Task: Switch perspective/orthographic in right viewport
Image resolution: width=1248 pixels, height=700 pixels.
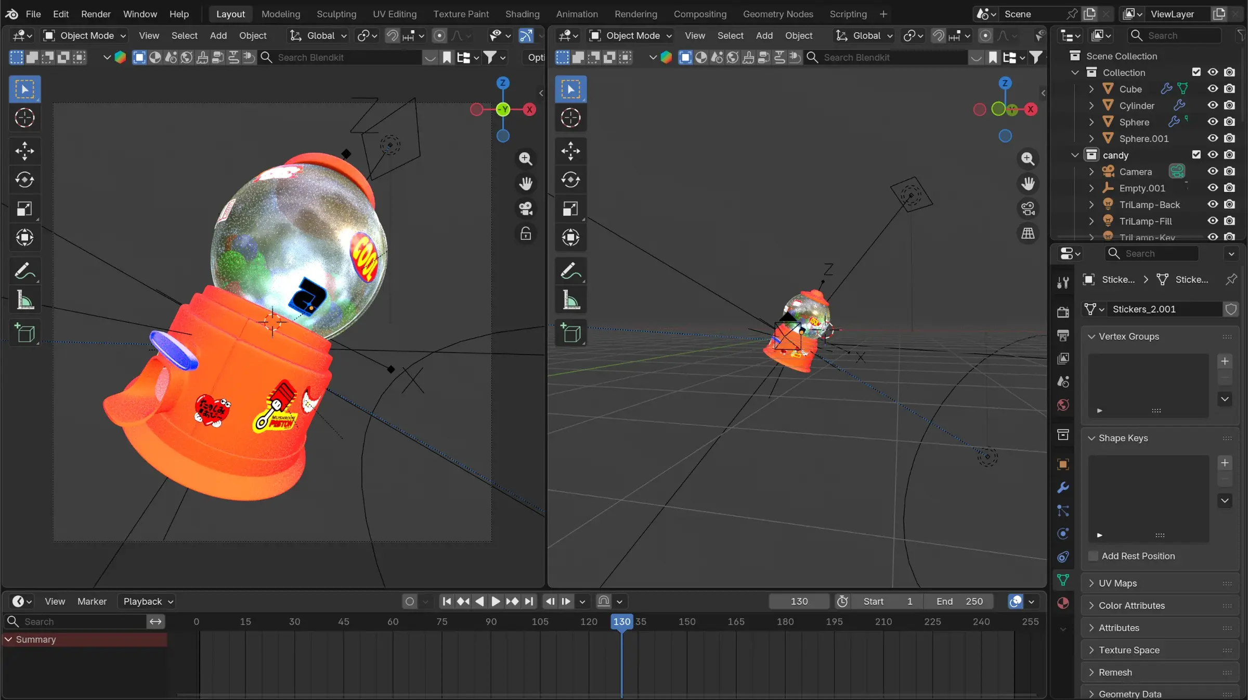Action: click(x=1028, y=234)
